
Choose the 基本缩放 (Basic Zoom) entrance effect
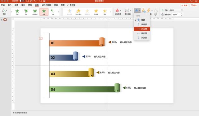coord(35,12)
